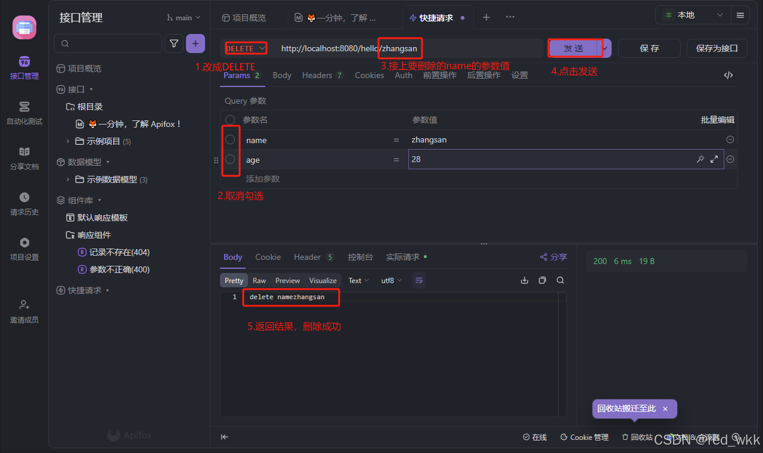Open the search icon in response toolbar
The height and width of the screenshot is (453, 763).
click(559, 280)
